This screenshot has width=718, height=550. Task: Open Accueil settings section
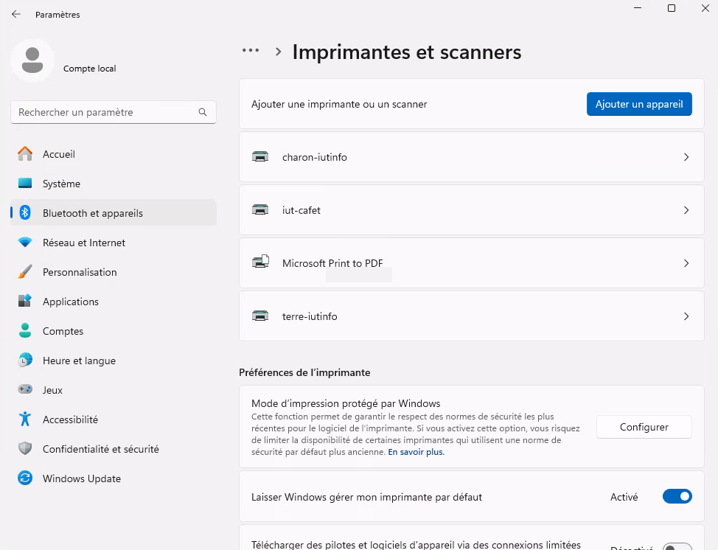click(x=113, y=154)
